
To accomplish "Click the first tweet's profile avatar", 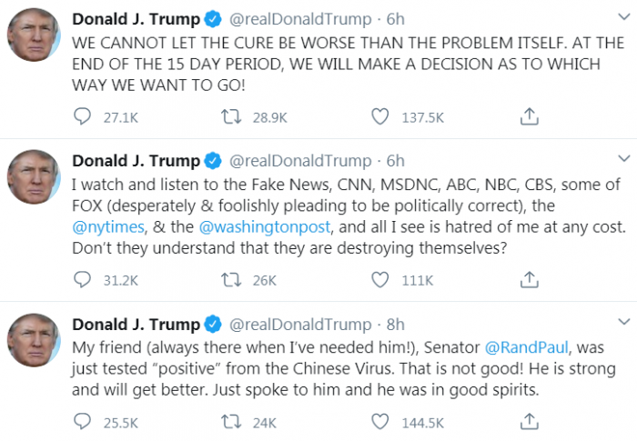I will 35,35.
